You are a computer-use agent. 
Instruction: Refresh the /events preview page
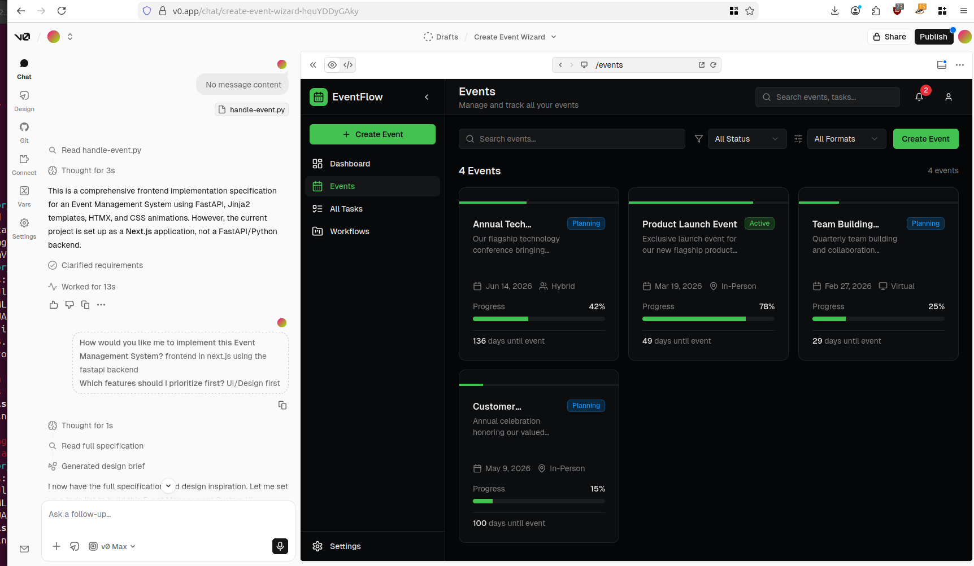point(714,64)
